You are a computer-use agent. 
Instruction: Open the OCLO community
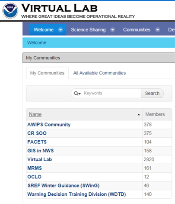(35, 177)
